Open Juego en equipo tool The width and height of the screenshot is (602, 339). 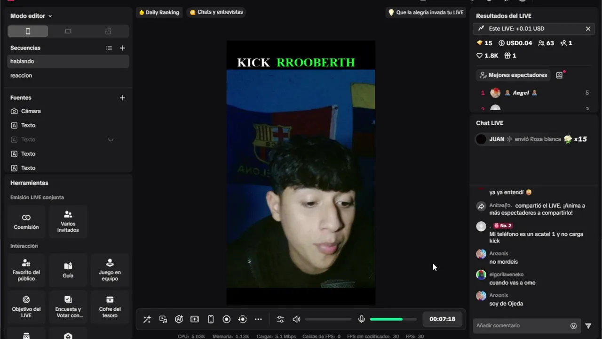click(110, 270)
